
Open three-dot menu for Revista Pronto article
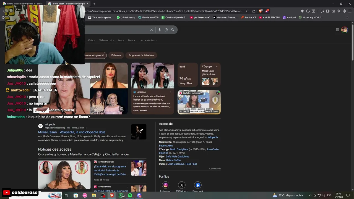pyautogui.click(x=128, y=187)
